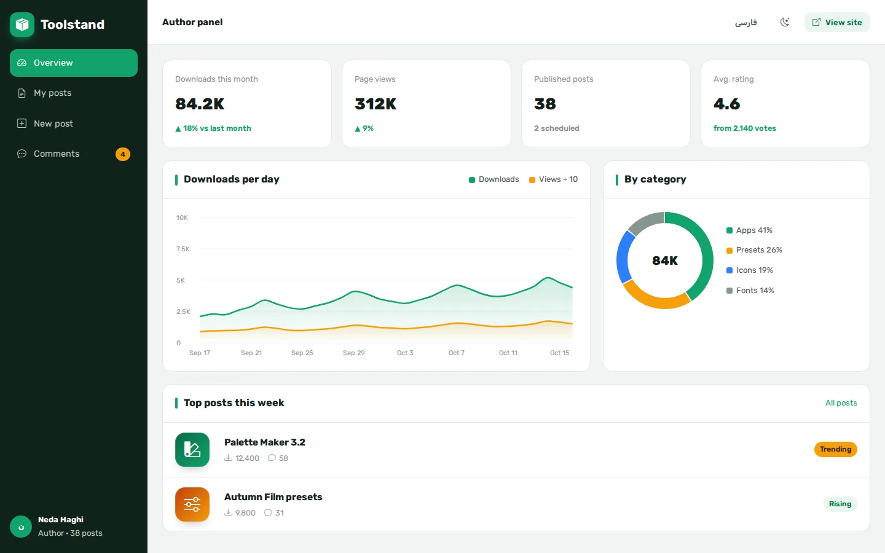Image resolution: width=885 pixels, height=553 pixels.
Task: Click the Oct 15 axis label
Action: 559,353
